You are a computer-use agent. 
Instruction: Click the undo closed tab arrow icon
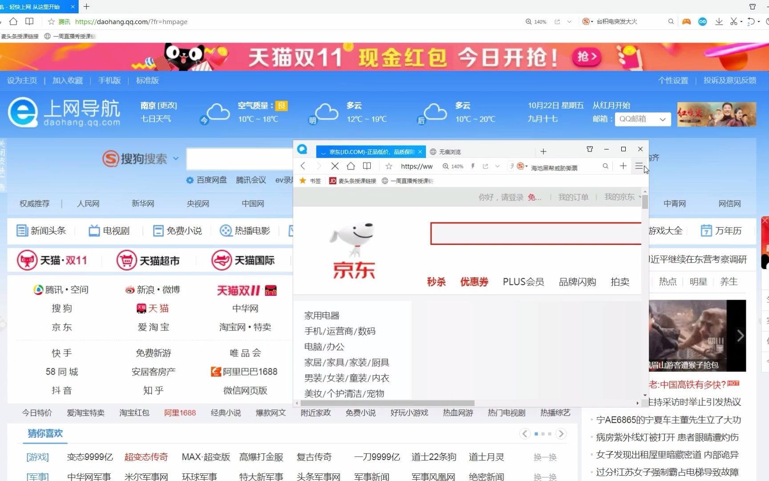[751, 21]
